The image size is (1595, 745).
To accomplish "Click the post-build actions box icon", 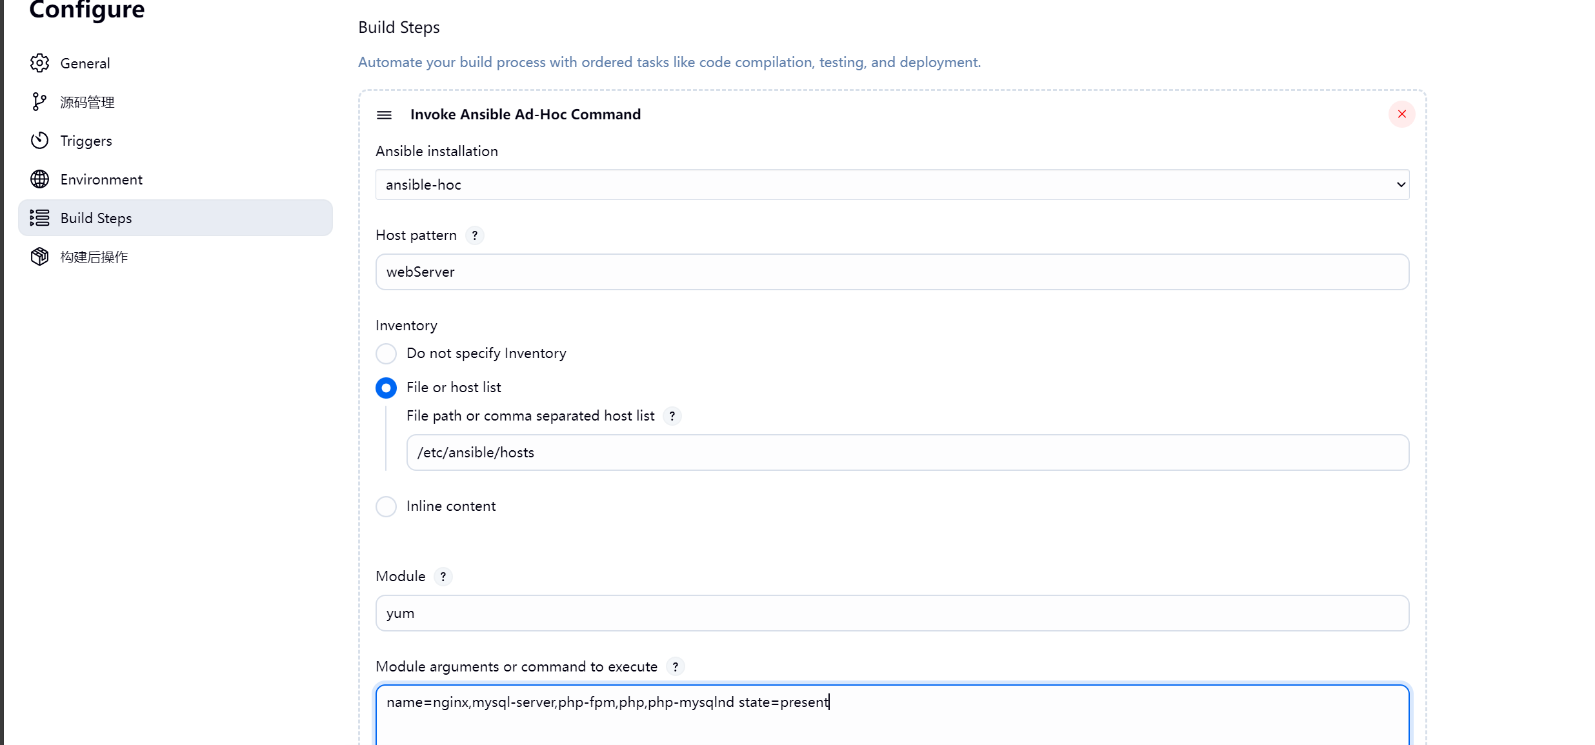I will 39,257.
